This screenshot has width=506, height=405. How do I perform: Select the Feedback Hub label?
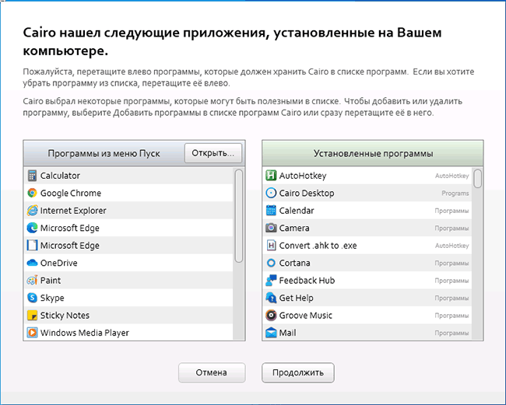(307, 281)
